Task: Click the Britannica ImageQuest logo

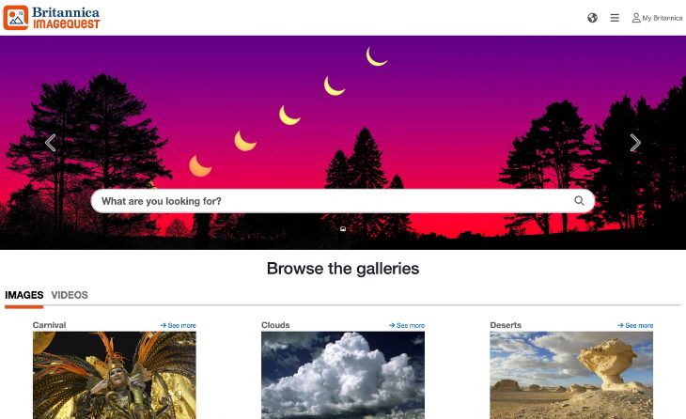Action: point(52,18)
